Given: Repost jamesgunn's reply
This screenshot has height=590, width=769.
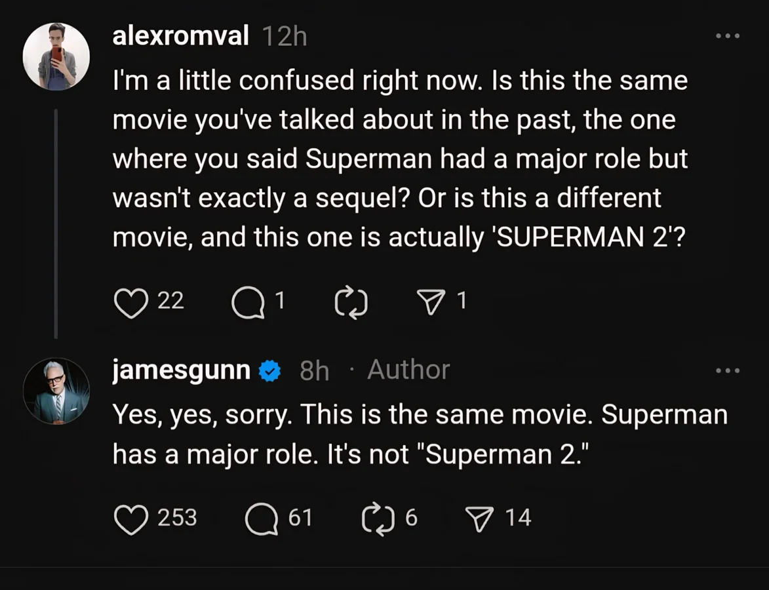Looking at the screenshot, I should coord(376,519).
